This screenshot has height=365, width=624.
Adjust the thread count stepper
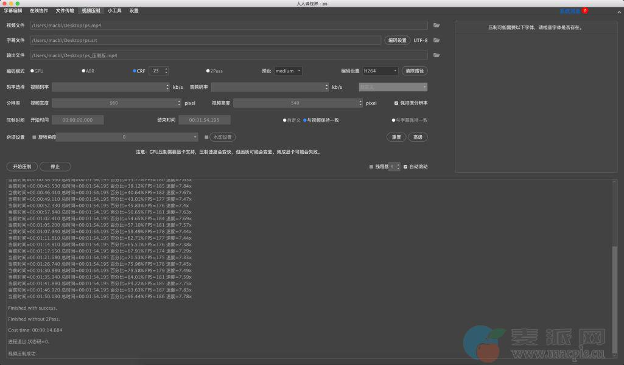pos(399,166)
